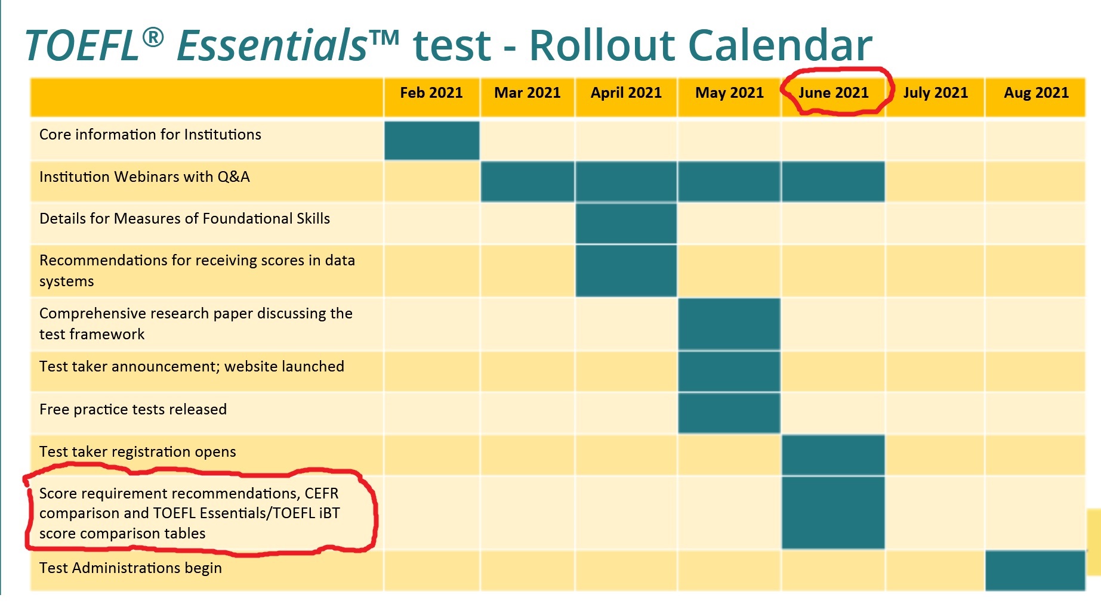Click Recommendations for receiving scores in data systems
The image size is (1101, 607).
point(197,271)
